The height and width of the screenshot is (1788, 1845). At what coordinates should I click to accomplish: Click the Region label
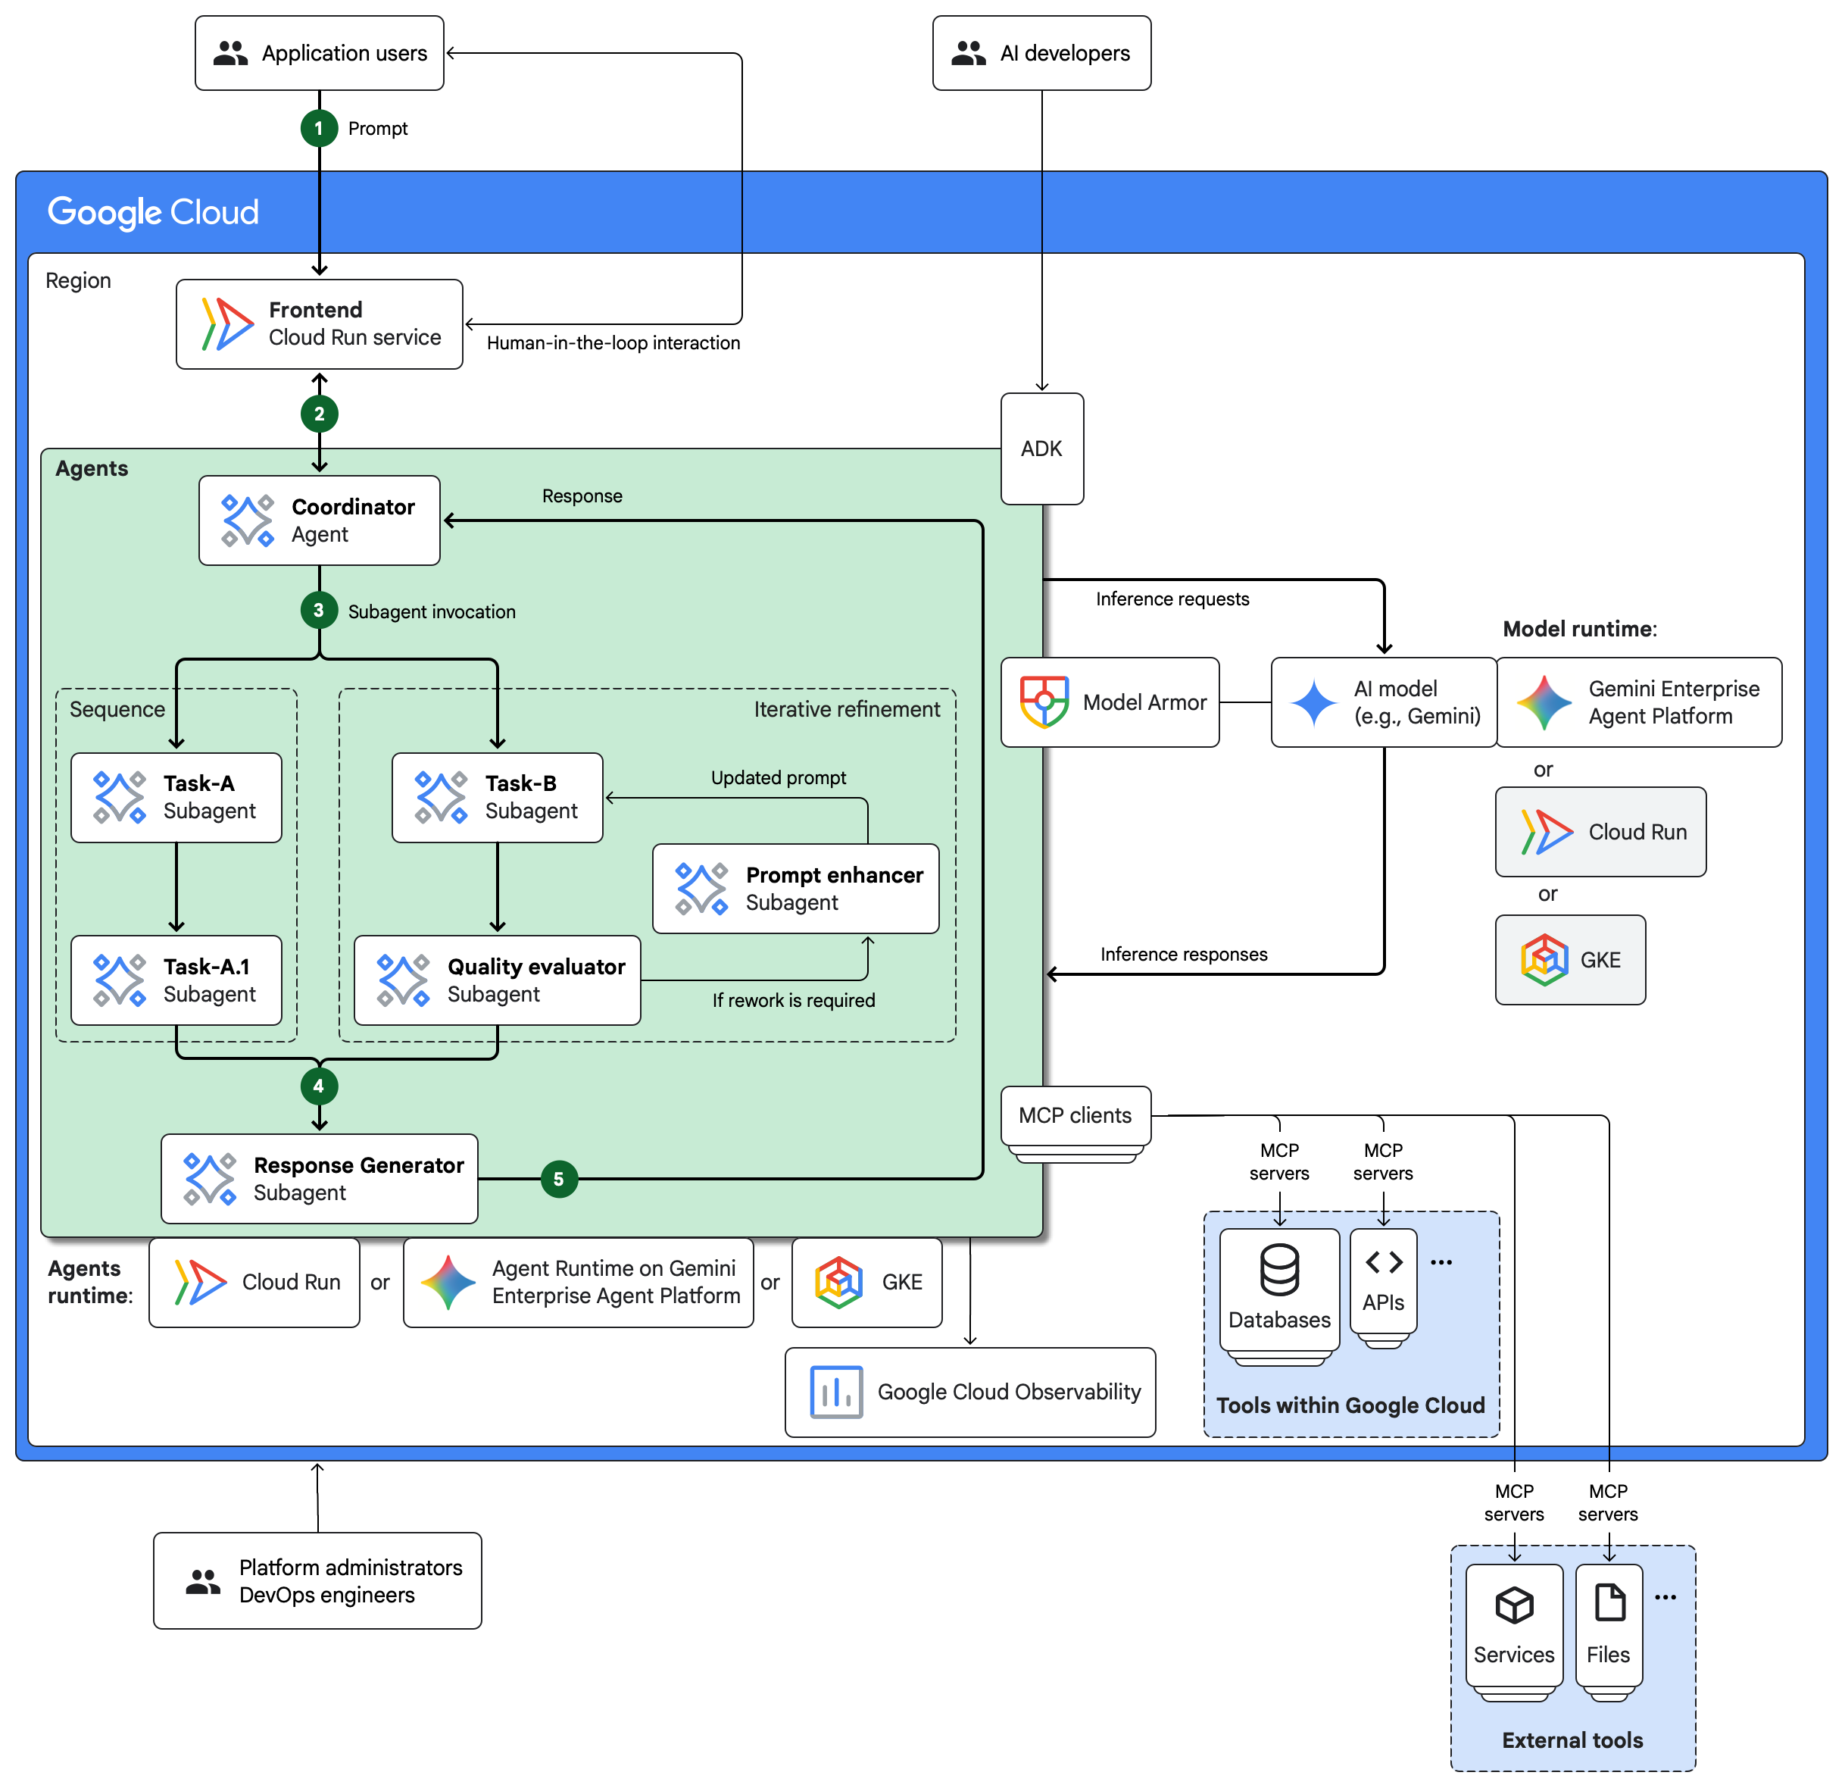tap(78, 280)
